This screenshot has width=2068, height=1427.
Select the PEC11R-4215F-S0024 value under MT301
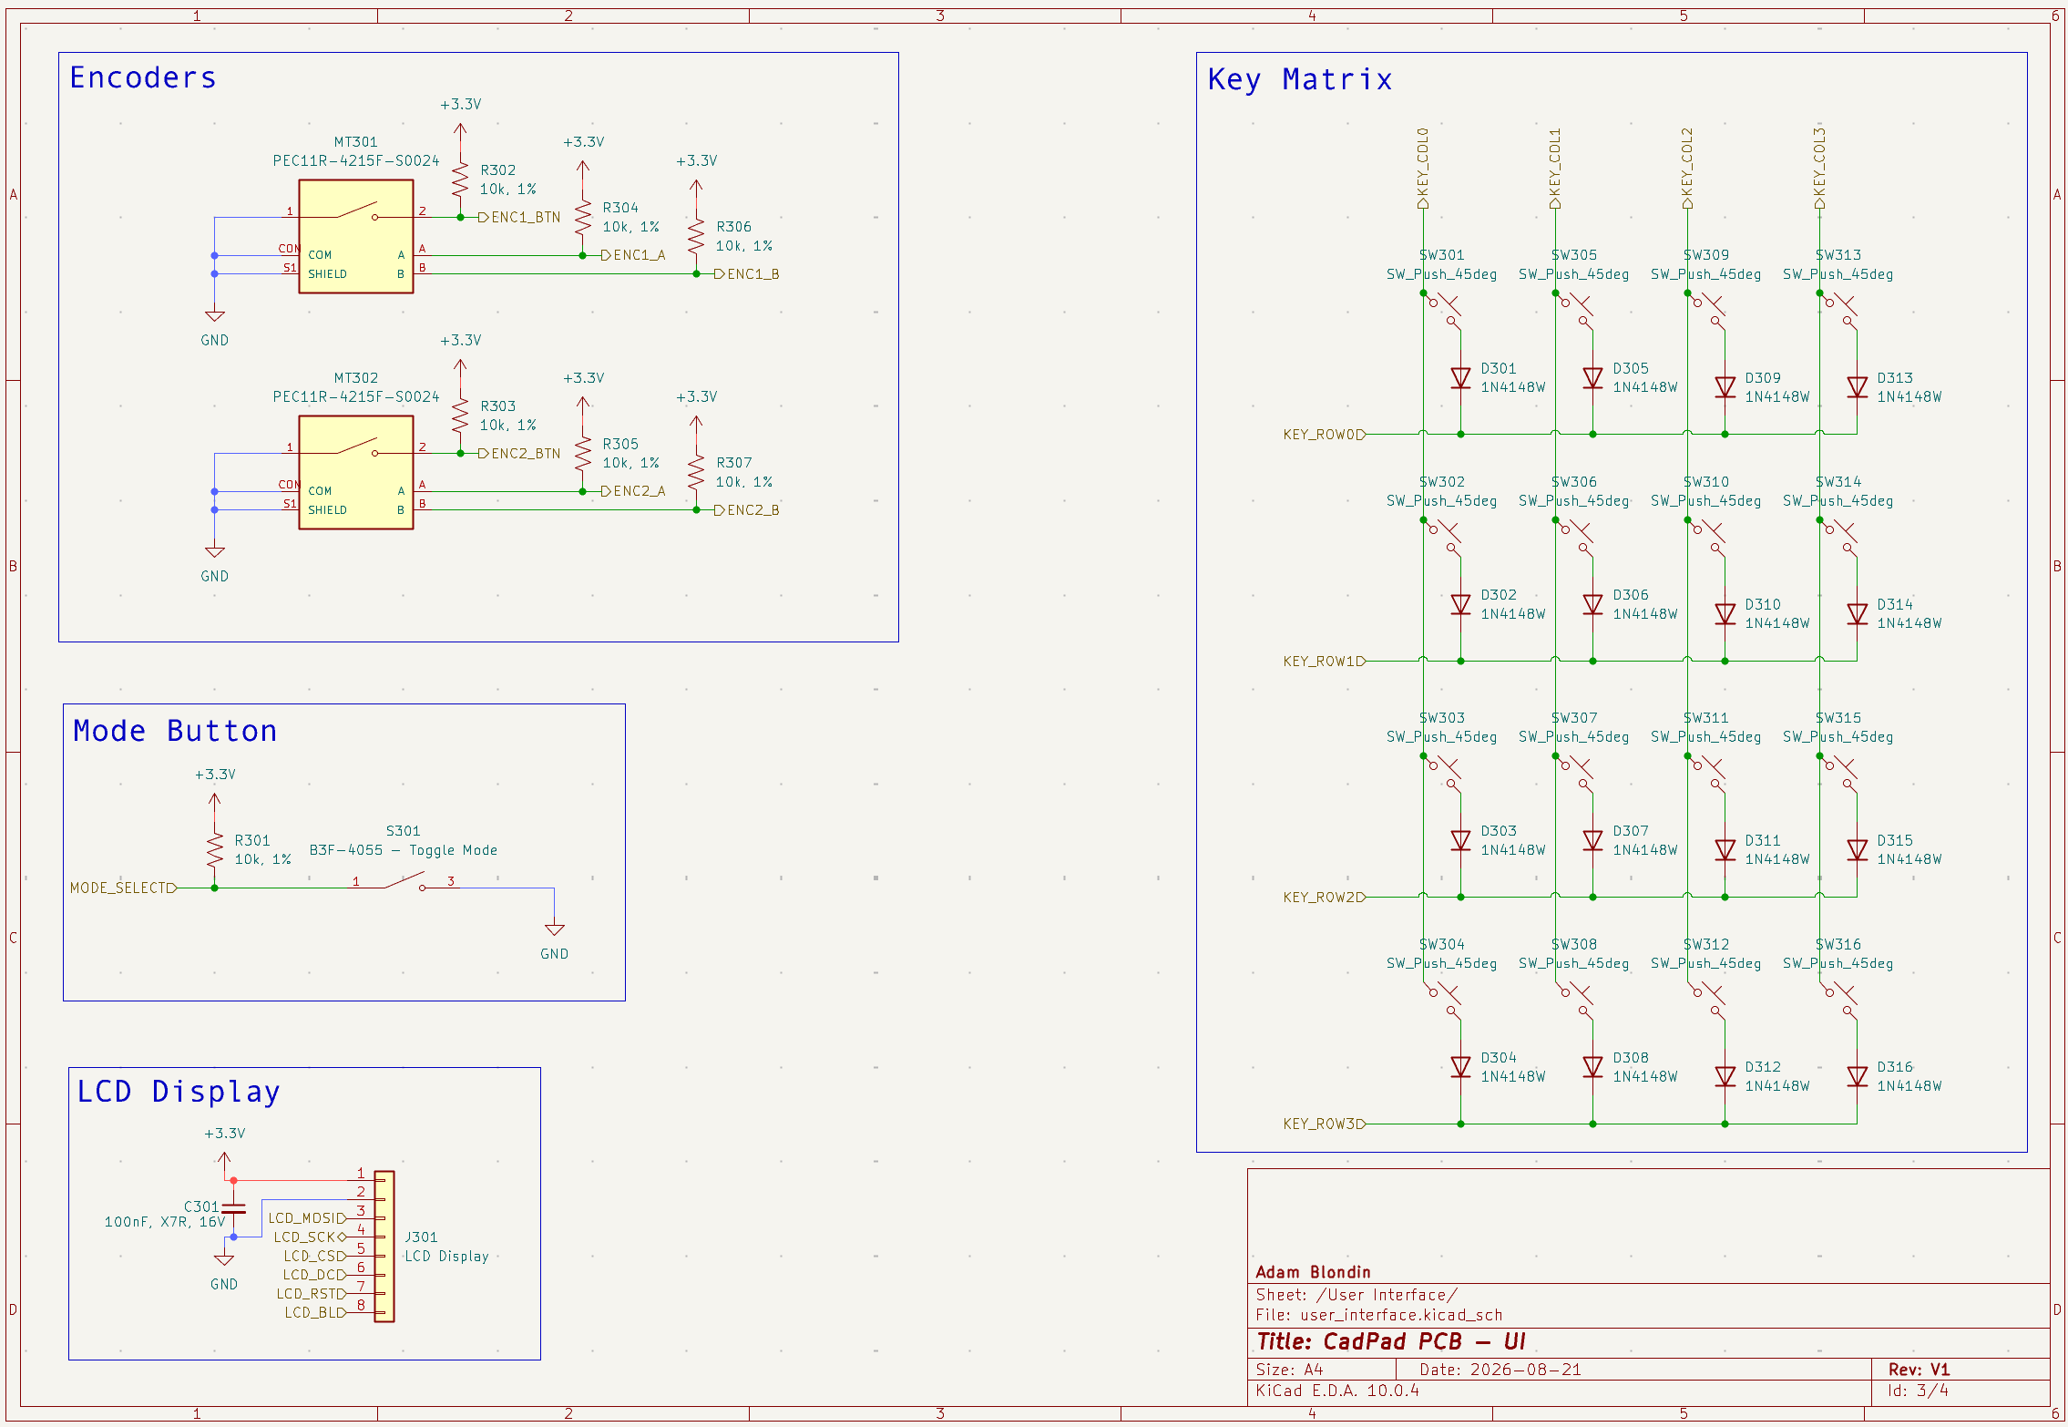tap(356, 160)
